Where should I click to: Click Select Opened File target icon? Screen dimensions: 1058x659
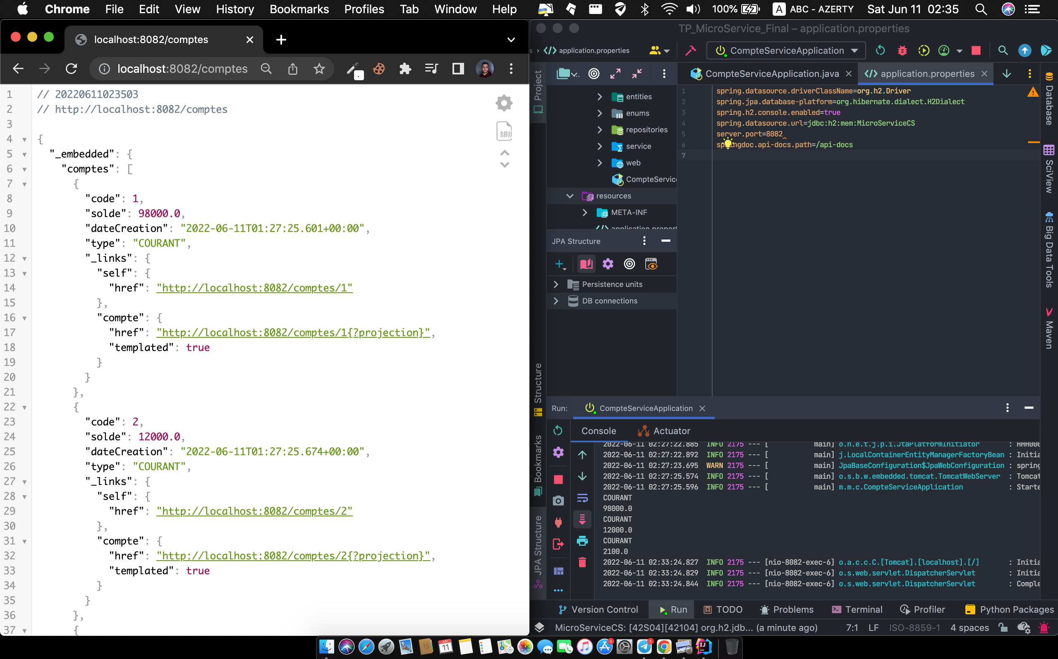[594, 74]
